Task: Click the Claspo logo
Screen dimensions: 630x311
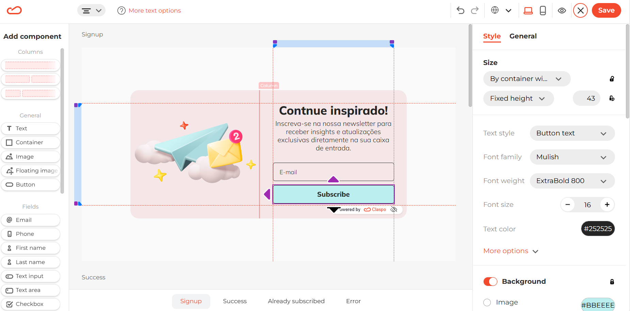Action: pos(14,11)
